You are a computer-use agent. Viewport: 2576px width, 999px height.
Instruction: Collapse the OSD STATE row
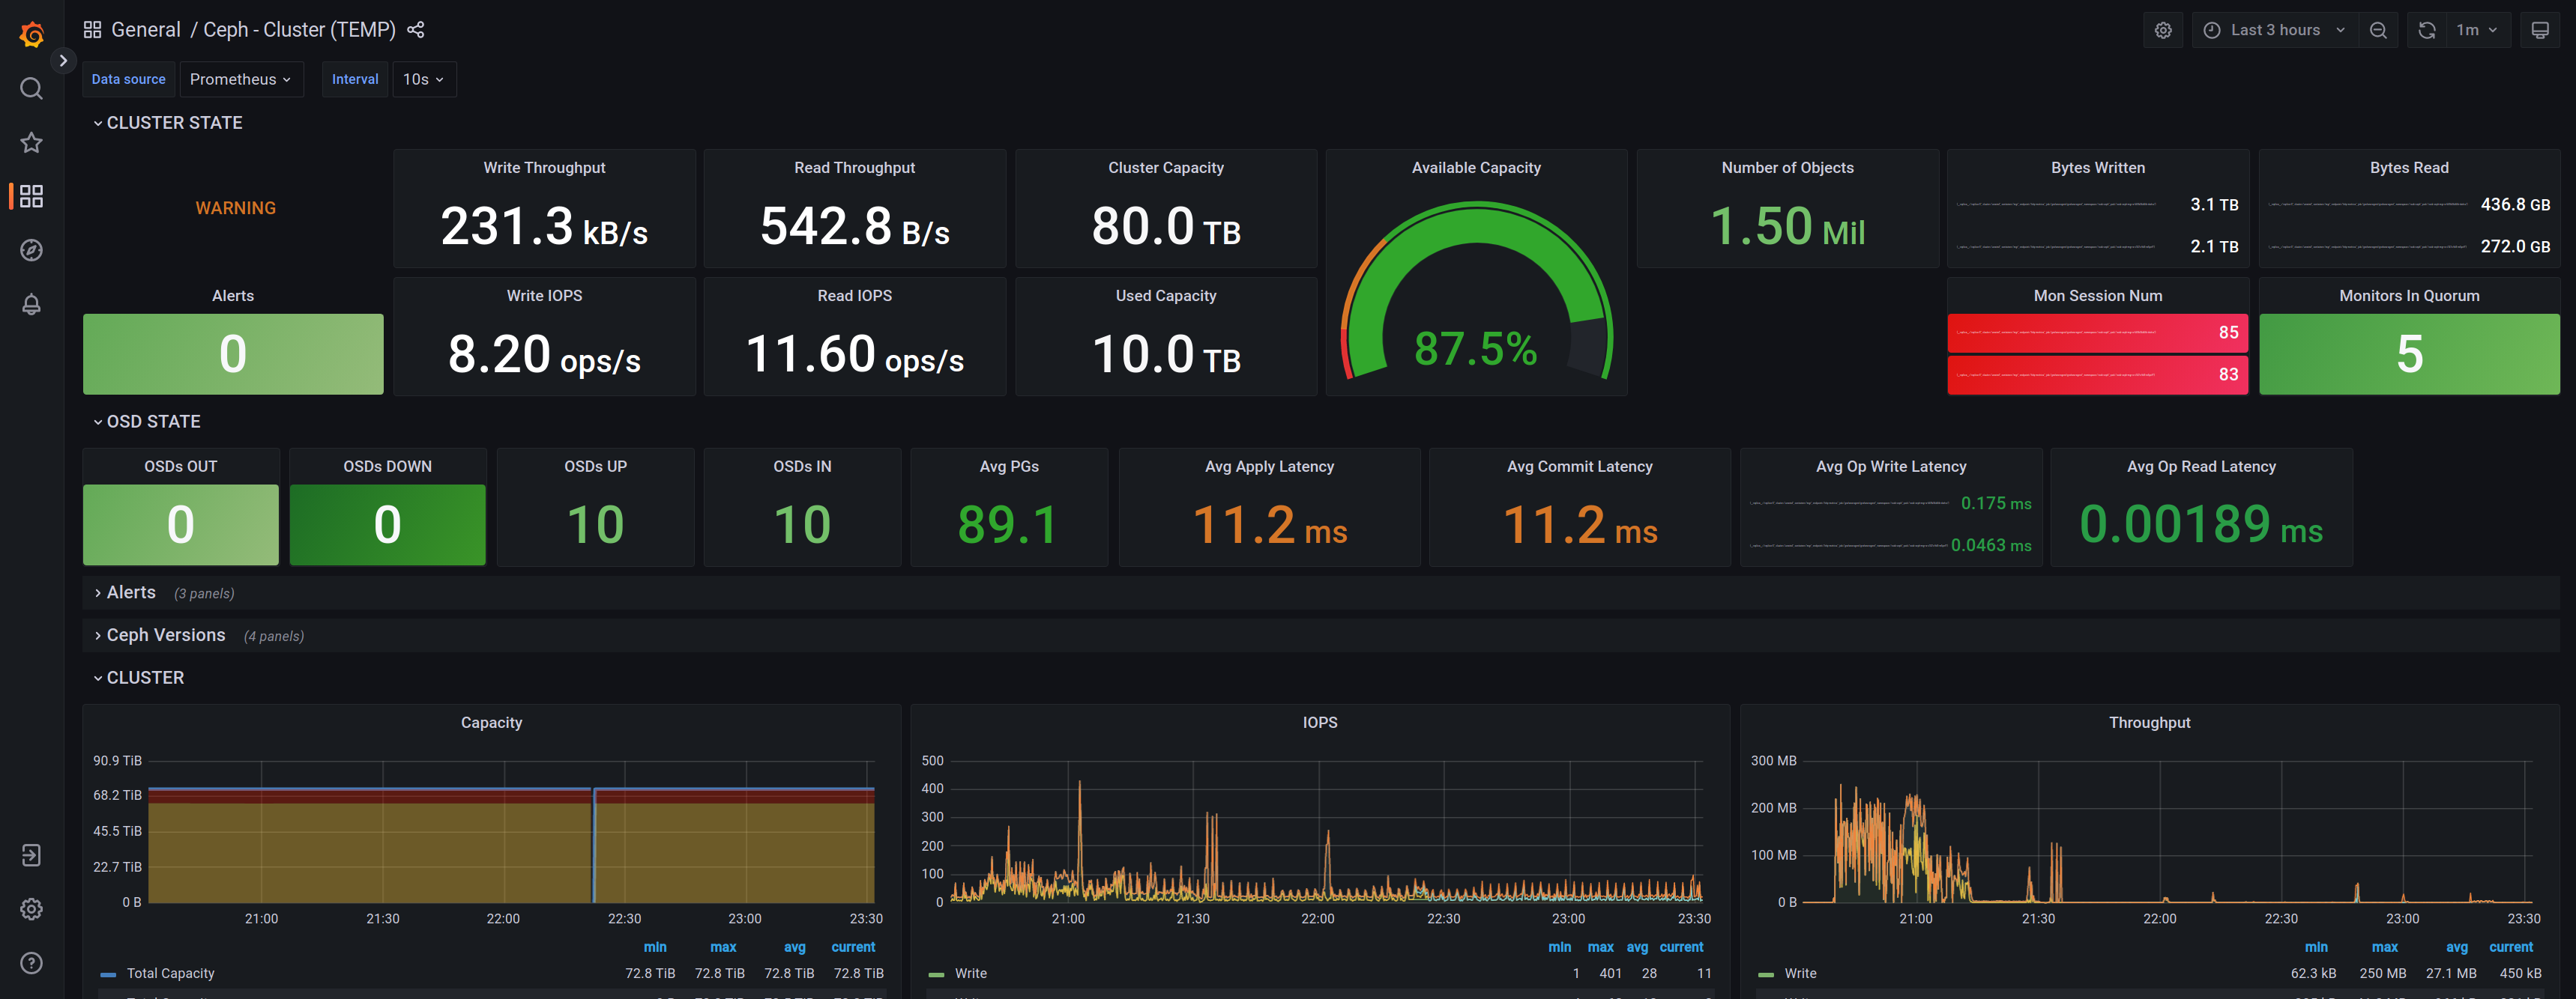click(152, 421)
